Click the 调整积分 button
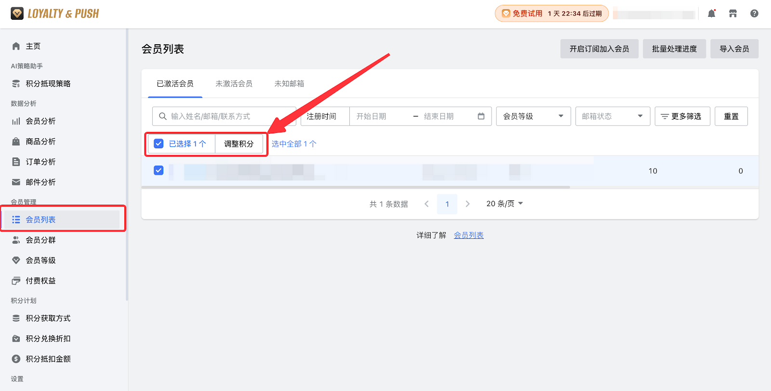Image resolution: width=771 pixels, height=391 pixels. [x=239, y=143]
